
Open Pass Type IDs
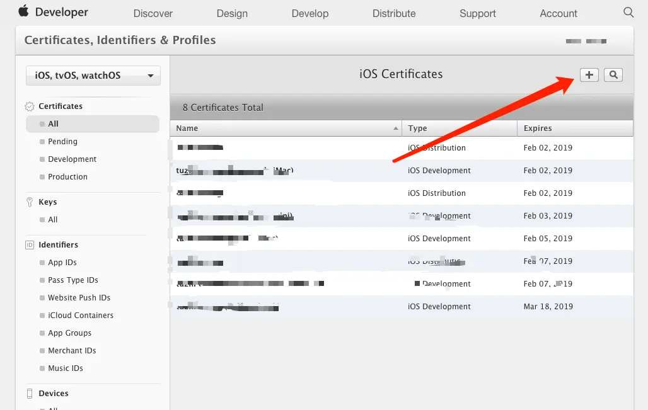(72, 280)
